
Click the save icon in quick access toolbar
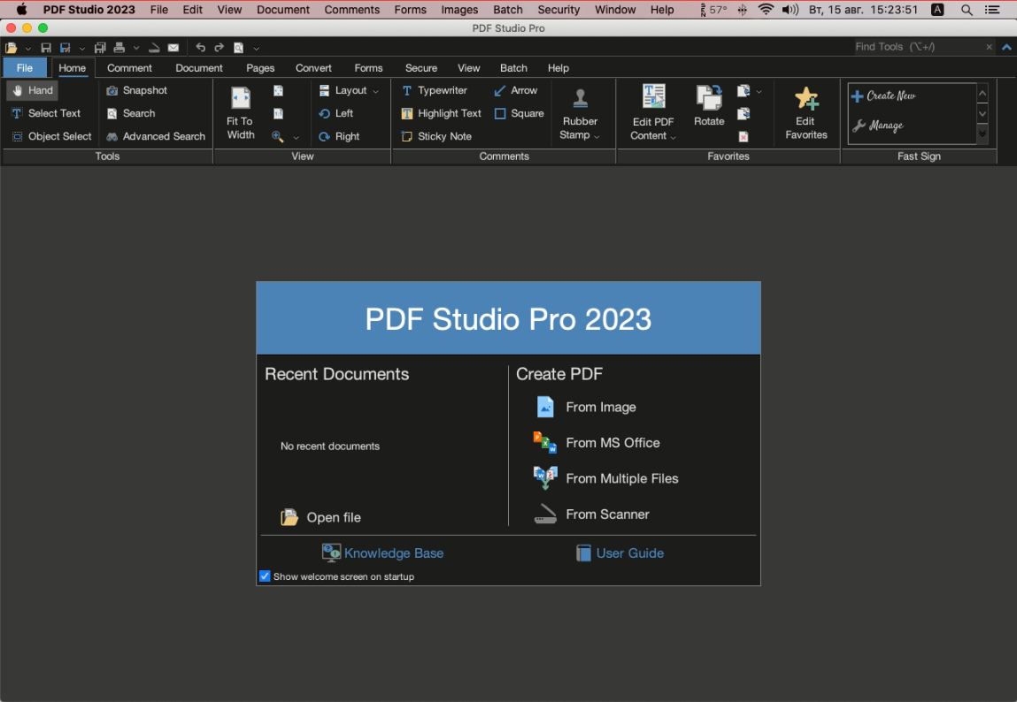point(45,47)
